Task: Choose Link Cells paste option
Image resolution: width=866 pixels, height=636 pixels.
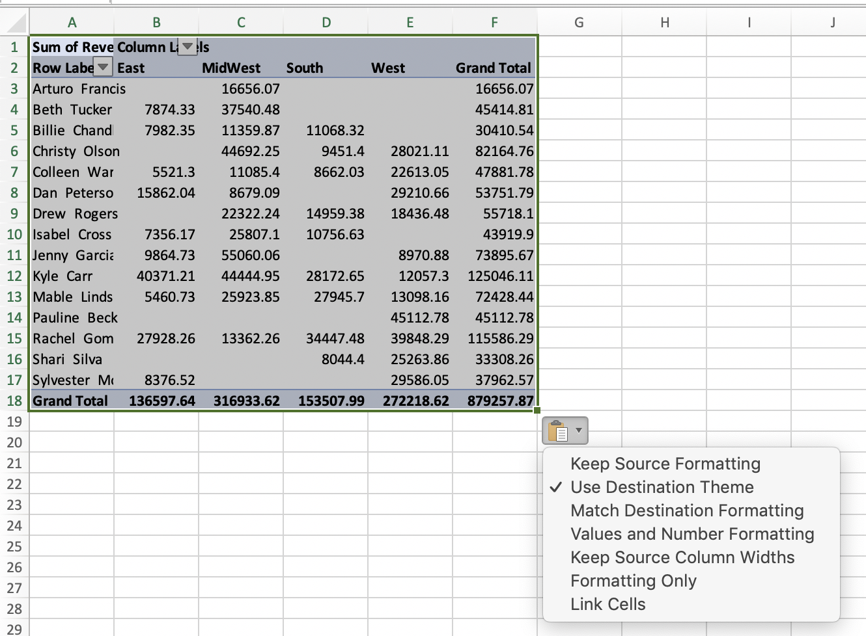Action: pyautogui.click(x=608, y=604)
